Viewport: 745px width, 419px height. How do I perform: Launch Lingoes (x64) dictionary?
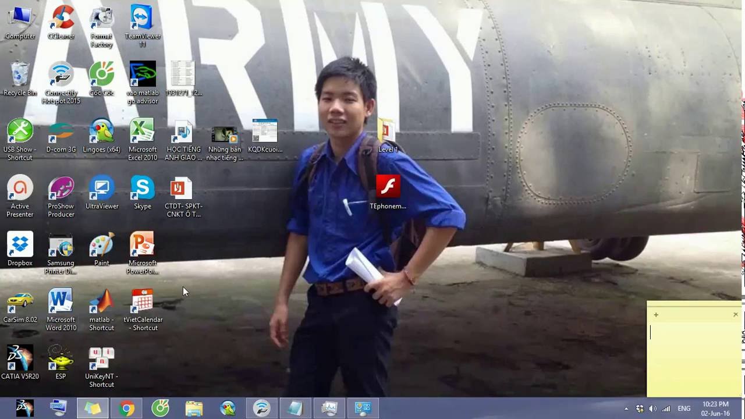[x=101, y=136]
